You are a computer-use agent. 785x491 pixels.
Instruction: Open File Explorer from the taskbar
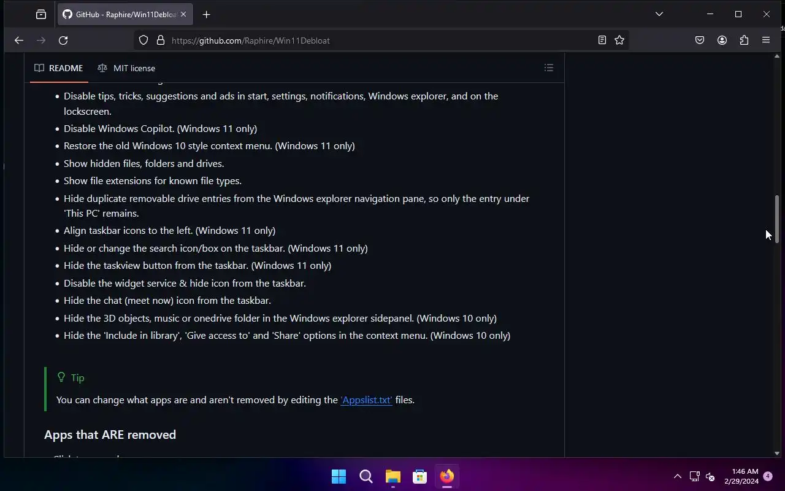point(393,476)
